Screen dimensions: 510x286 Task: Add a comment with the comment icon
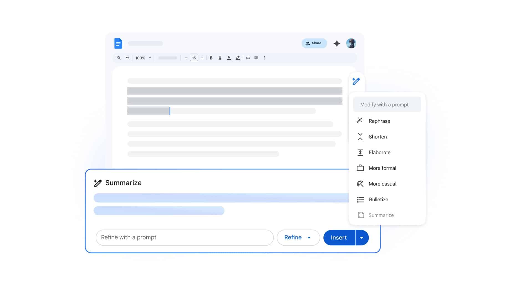256,58
